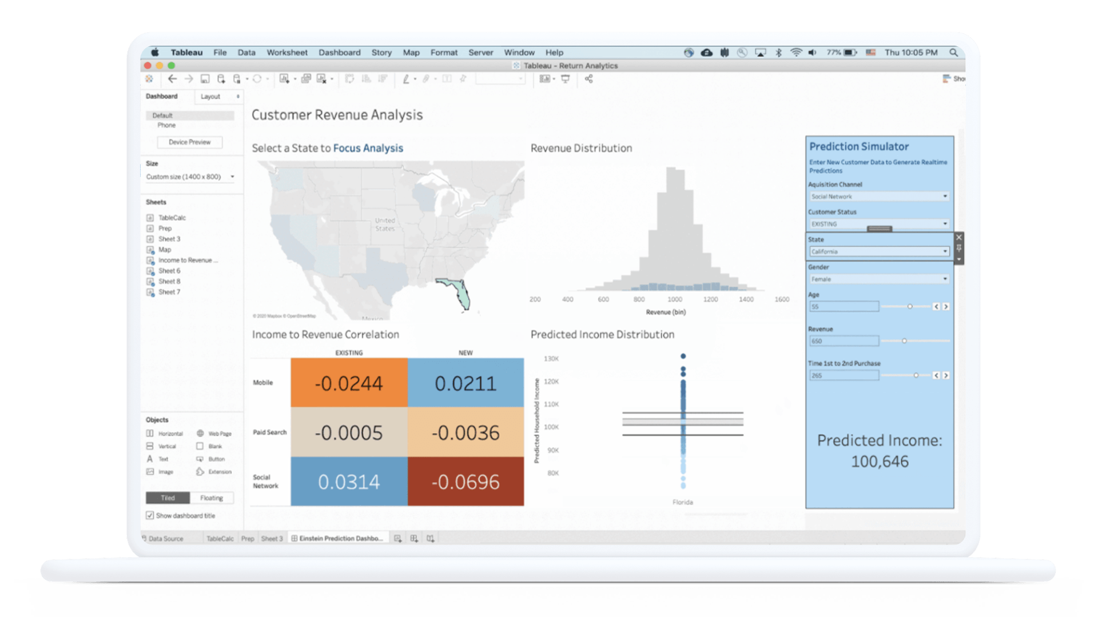This screenshot has width=1098, height=617.
Task: Drag the Revenue slider control
Action: (x=904, y=341)
